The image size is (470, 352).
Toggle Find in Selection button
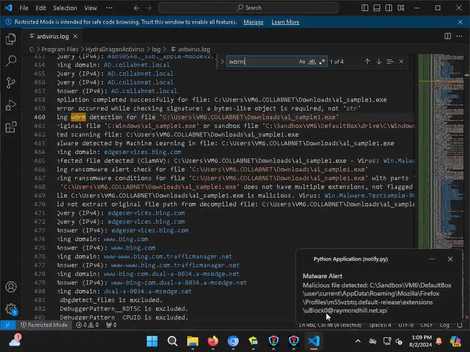[390, 62]
